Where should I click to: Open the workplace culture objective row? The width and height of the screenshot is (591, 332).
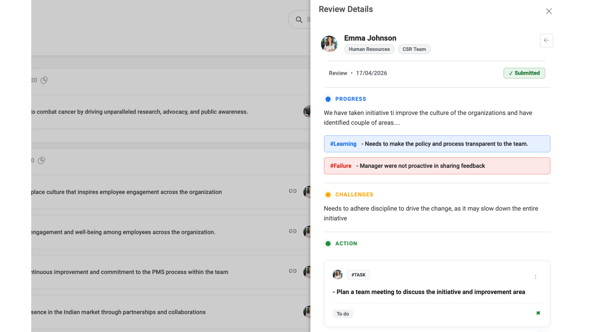[171, 192]
